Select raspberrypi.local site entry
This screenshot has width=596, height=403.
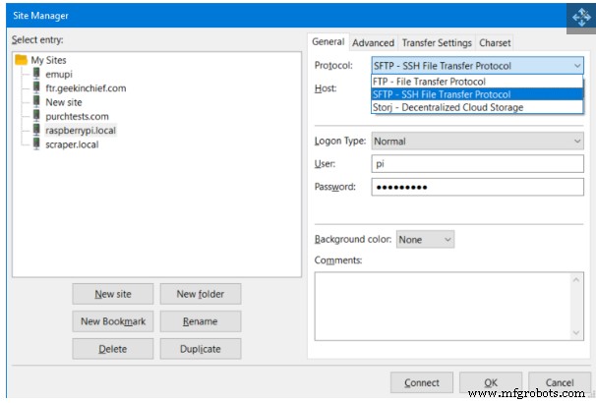[81, 131]
